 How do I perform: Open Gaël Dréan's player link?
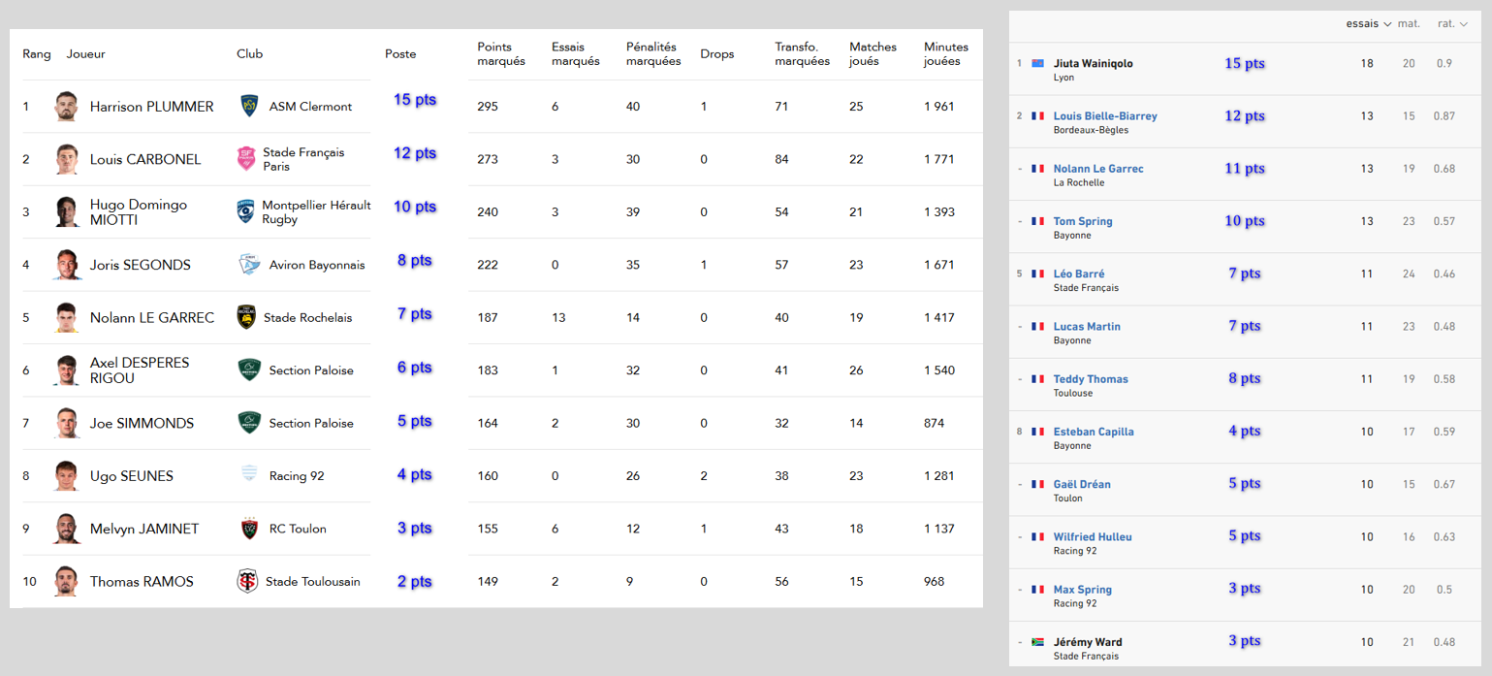coord(1082,484)
